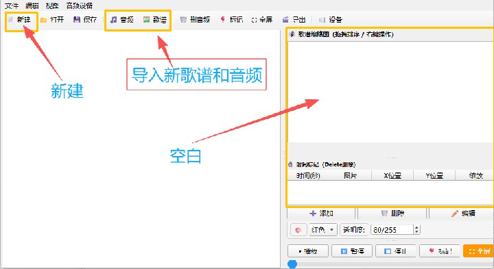This screenshot has width=494, height=269.
Task: Click the 歌谱缩略图 panel title
Action: (346, 34)
